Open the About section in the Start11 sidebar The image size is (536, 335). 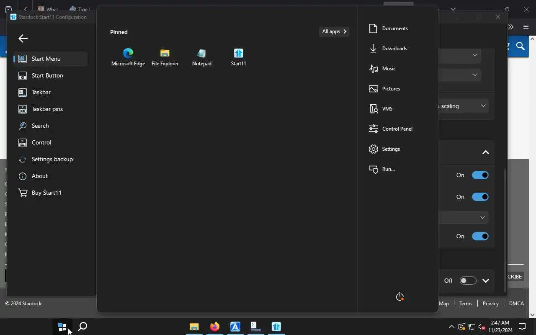(50, 176)
